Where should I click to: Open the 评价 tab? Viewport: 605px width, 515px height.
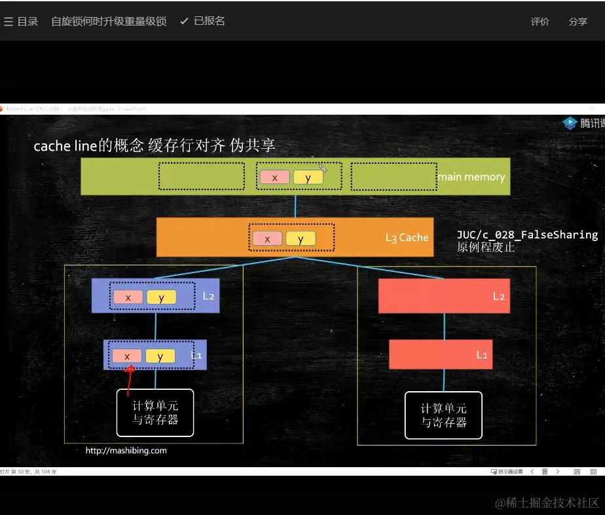click(x=540, y=22)
